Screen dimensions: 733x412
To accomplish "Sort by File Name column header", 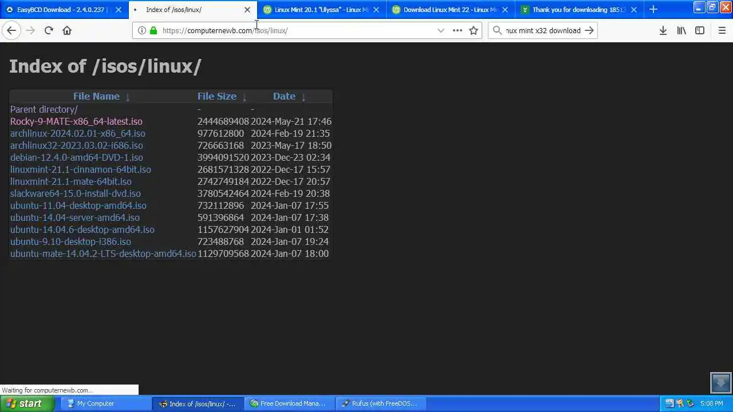I will tap(96, 96).
